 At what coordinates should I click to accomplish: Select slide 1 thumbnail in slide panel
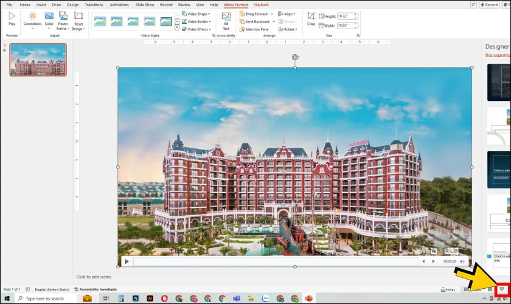pyautogui.click(x=38, y=60)
